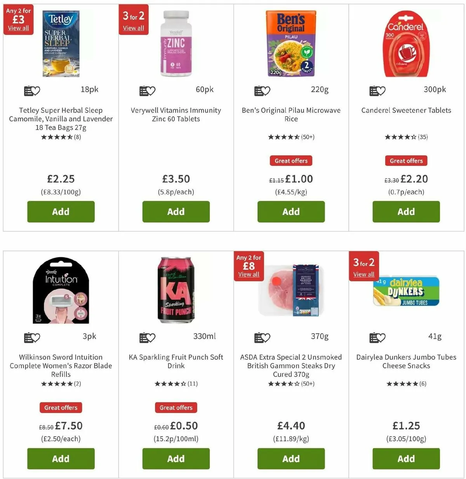The width and height of the screenshot is (466, 479).
Task: Add Canderel Sweetener Tablets to basket
Action: pos(406,212)
